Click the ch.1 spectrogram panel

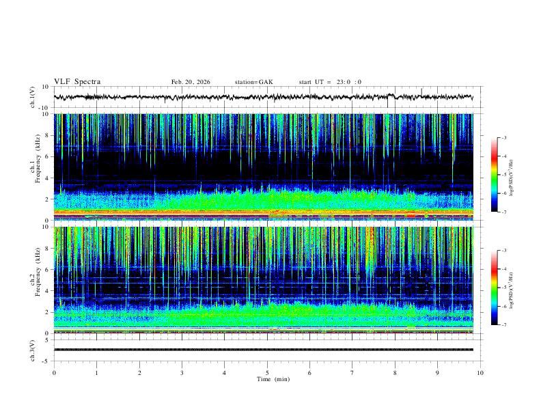click(263, 167)
